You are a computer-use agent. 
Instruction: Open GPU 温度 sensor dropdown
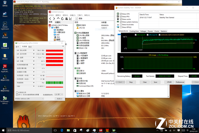click(34, 58)
